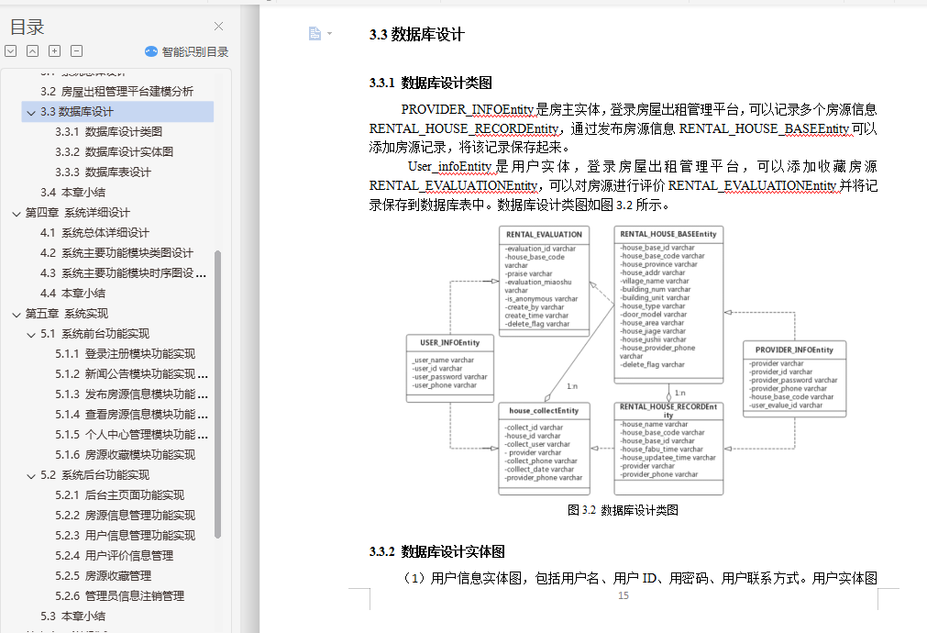Go to 5.2.3 用户信息管理功能实现
This screenshot has width=927, height=633.
click(x=125, y=535)
